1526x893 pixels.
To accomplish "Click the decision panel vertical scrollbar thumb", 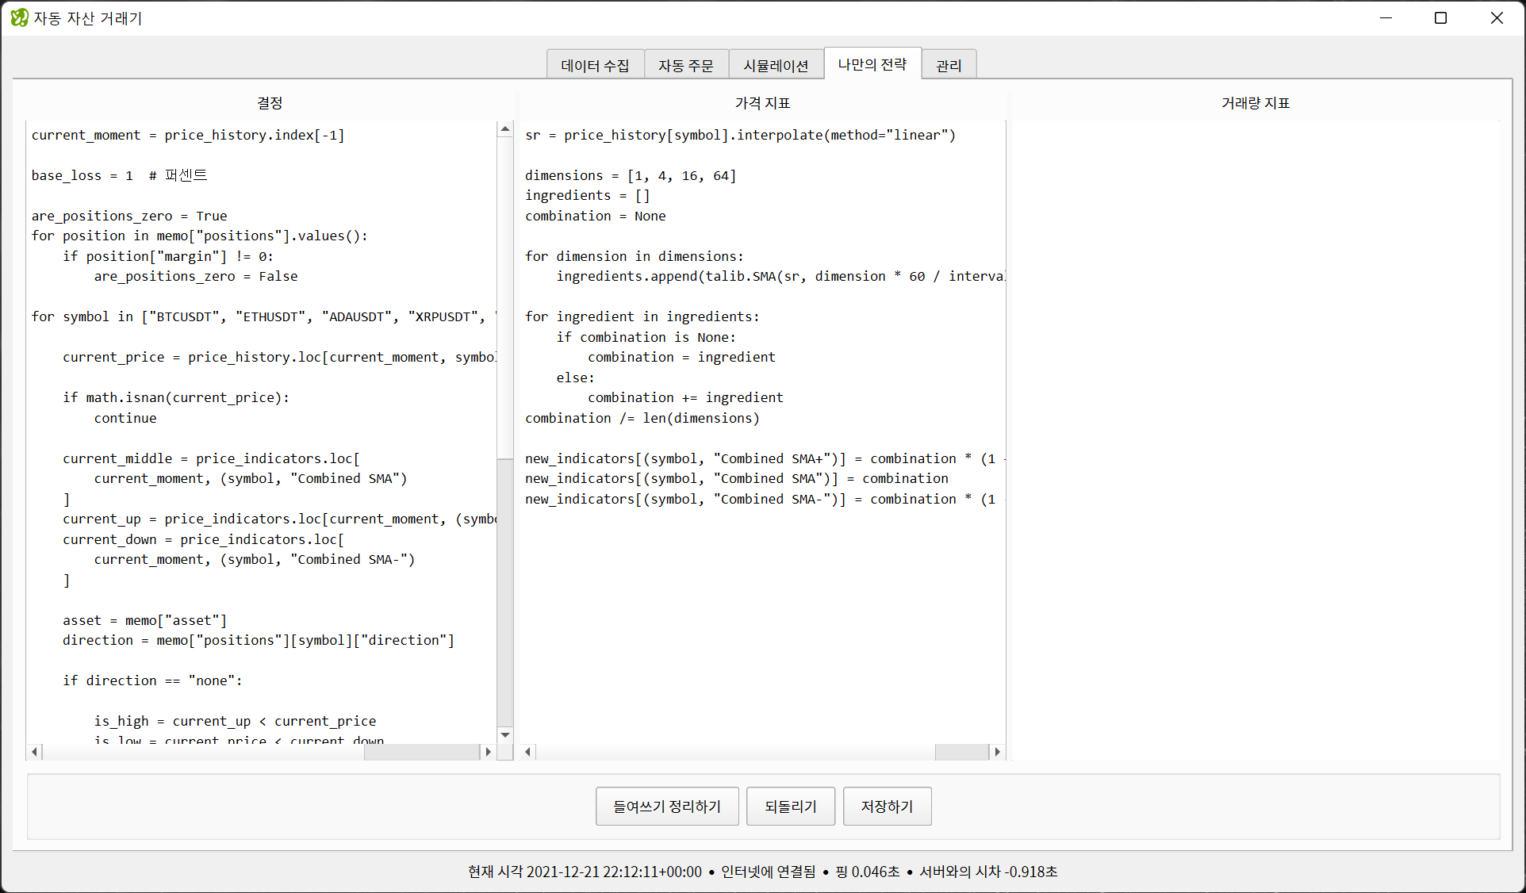I will click(504, 591).
